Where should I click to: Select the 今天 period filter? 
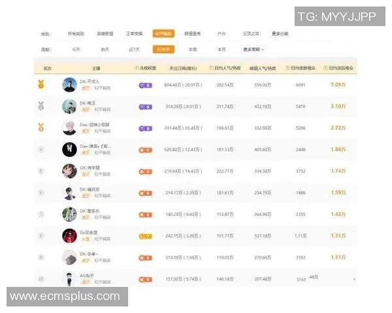[x=76, y=49]
